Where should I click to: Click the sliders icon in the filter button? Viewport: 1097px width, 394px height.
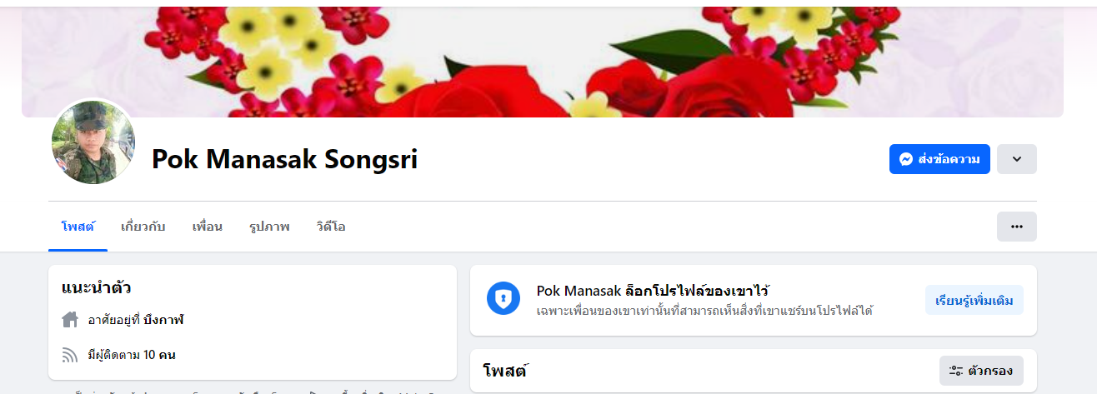pyautogui.click(x=956, y=371)
